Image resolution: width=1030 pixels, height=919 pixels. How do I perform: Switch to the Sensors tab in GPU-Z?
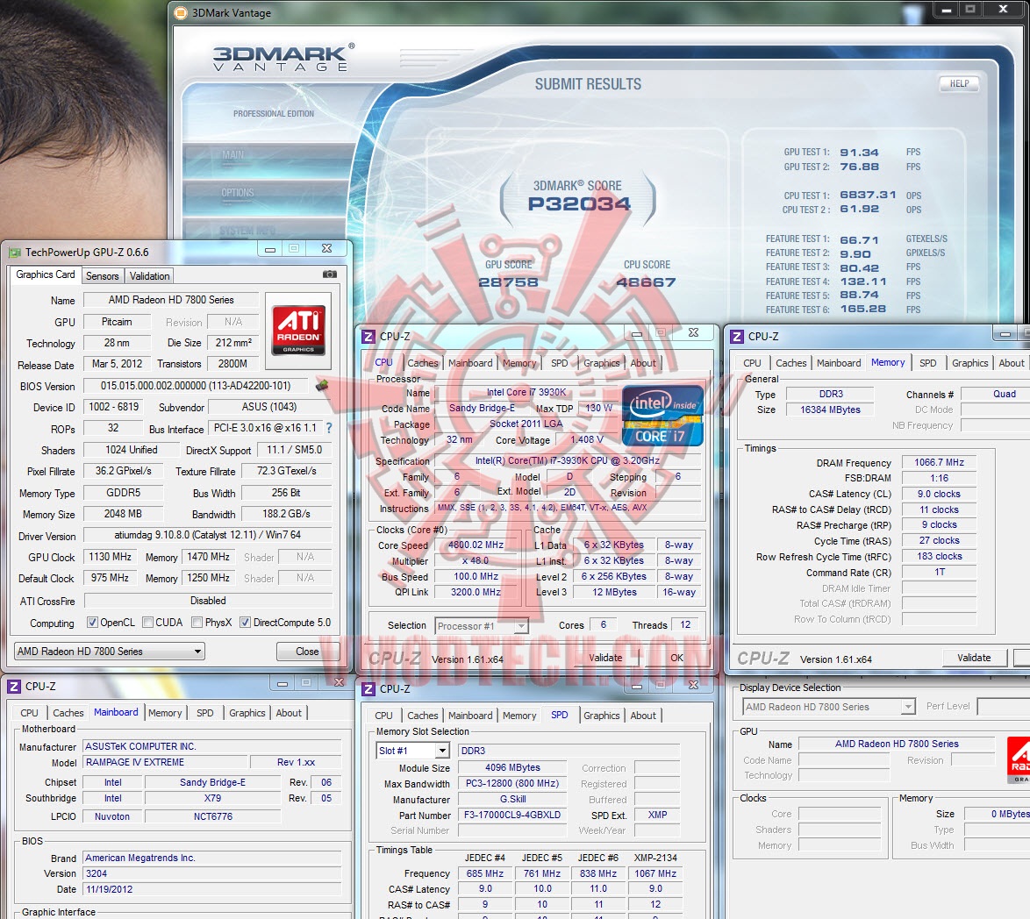103,275
